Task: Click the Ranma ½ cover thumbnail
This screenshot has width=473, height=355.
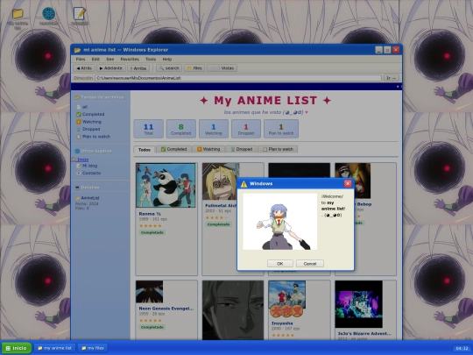Action: coord(166,185)
